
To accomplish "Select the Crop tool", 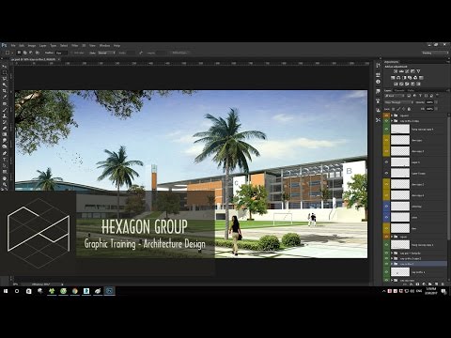I will 5,91.
